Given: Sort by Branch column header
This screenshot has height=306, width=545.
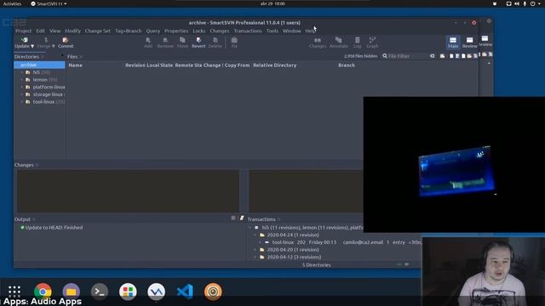Looking at the screenshot, I should pyautogui.click(x=347, y=65).
